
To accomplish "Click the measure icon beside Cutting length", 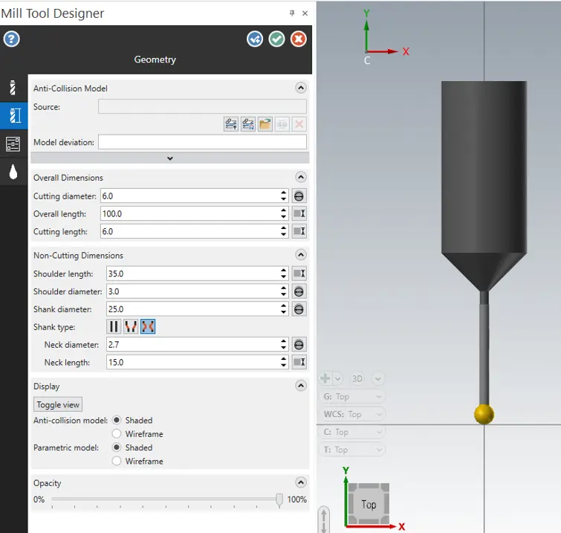I will coord(299,231).
